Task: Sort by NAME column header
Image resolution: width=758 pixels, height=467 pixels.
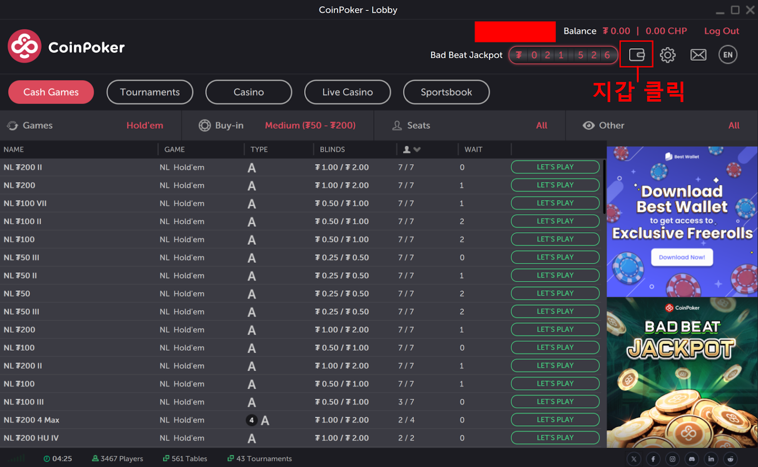Action: (x=14, y=150)
